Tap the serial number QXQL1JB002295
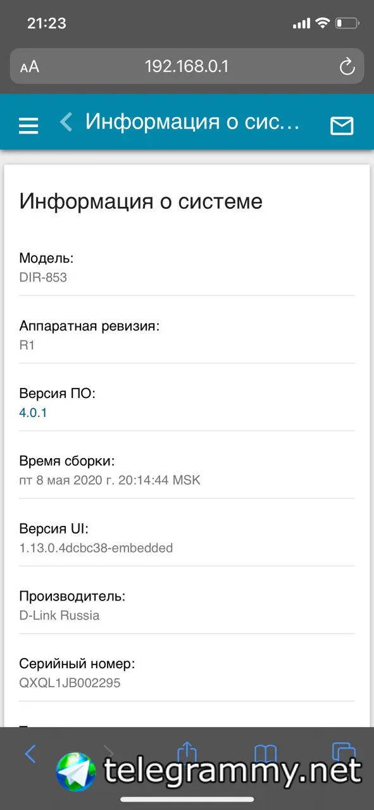Viewport: 374px width, 810px height. tap(70, 683)
